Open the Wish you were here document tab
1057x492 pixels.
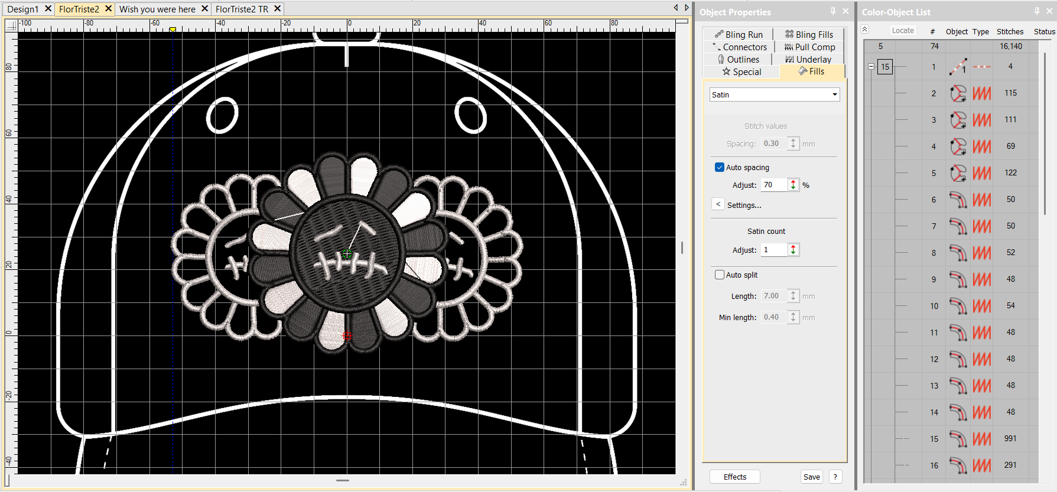[x=157, y=9]
